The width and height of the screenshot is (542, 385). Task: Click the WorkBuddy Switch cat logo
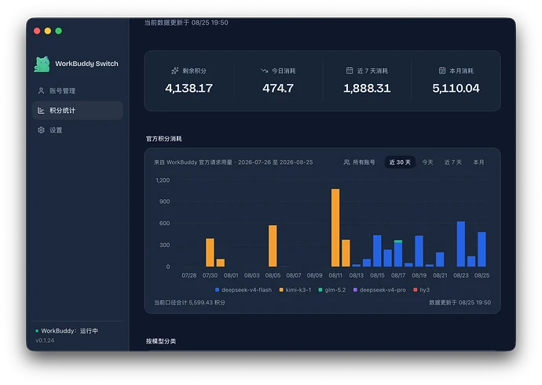42,64
